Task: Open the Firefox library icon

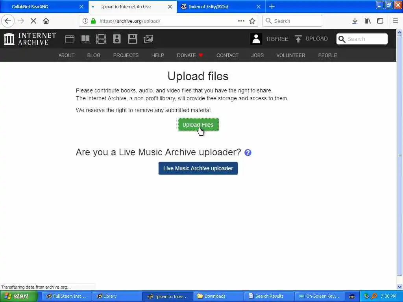Action: click(x=368, y=21)
